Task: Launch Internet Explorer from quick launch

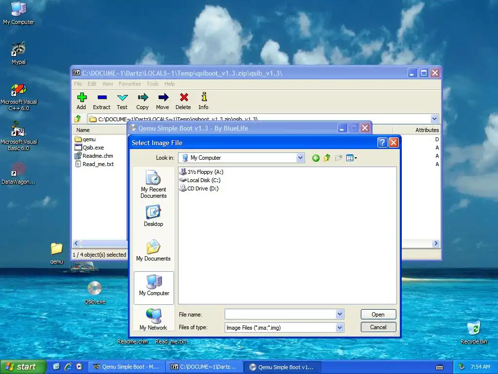Action: 68,367
